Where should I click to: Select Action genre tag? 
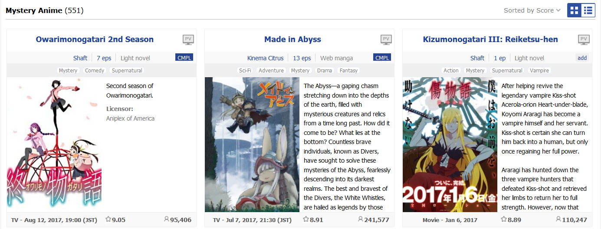click(451, 70)
